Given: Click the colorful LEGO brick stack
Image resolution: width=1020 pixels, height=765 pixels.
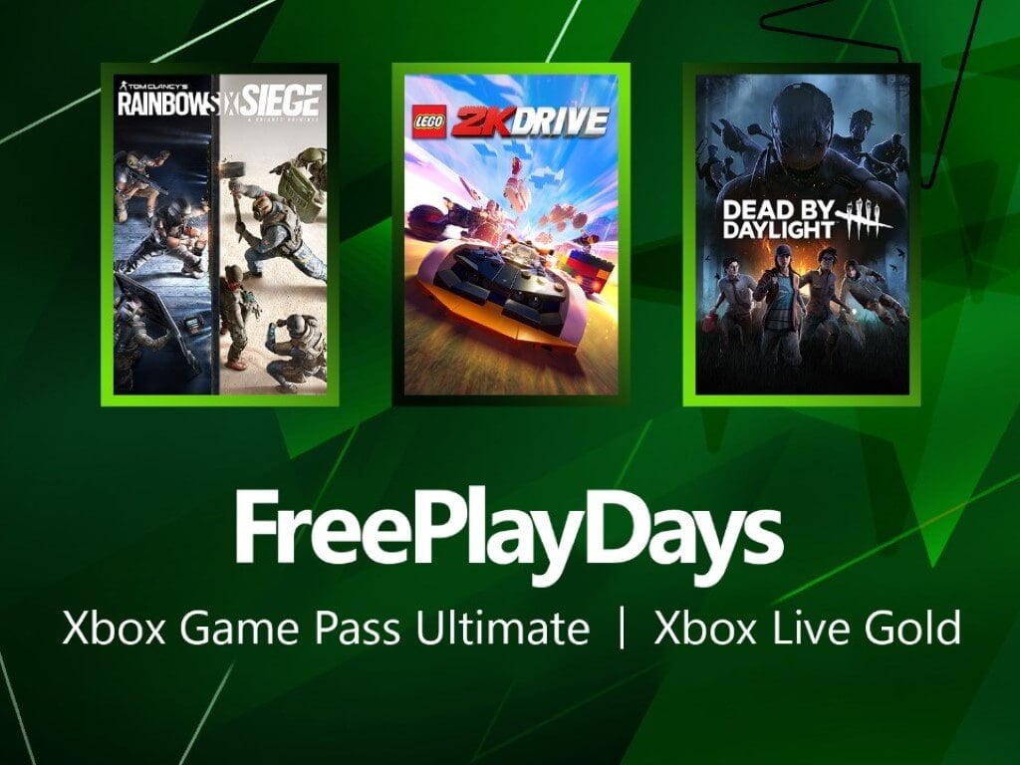Looking at the screenshot, I should [589, 270].
